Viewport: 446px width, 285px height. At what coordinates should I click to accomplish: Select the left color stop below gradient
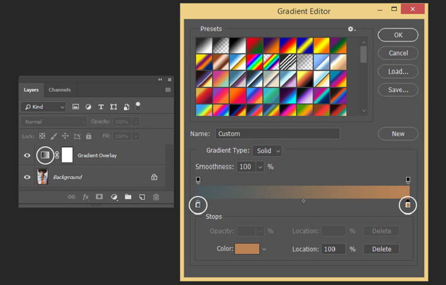coord(198,204)
